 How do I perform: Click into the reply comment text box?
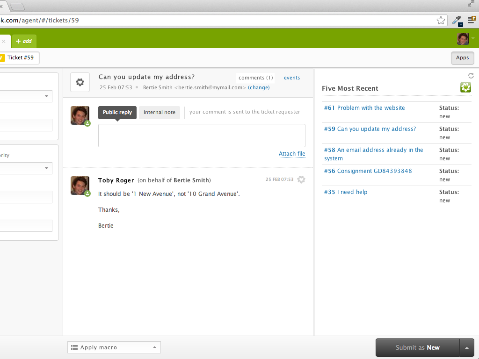tap(202, 136)
